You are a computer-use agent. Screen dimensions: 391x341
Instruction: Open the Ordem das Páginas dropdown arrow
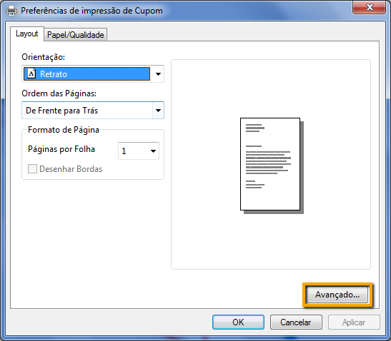click(x=158, y=111)
